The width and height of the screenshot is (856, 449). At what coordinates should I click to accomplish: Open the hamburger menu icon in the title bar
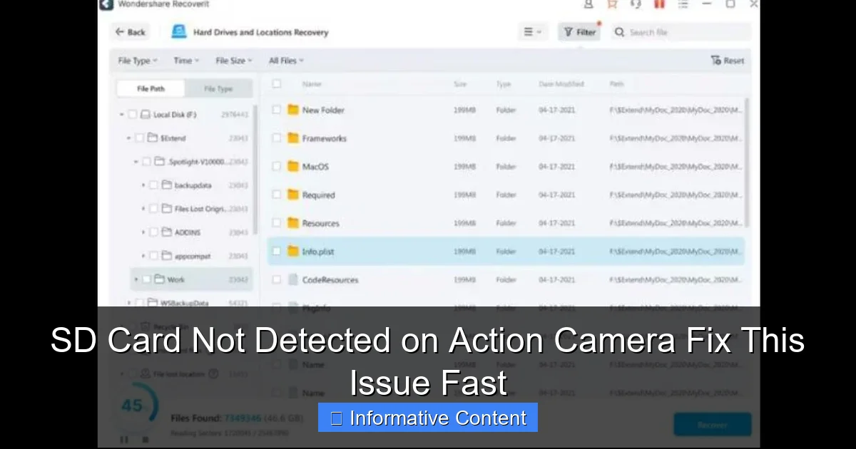[x=682, y=5]
